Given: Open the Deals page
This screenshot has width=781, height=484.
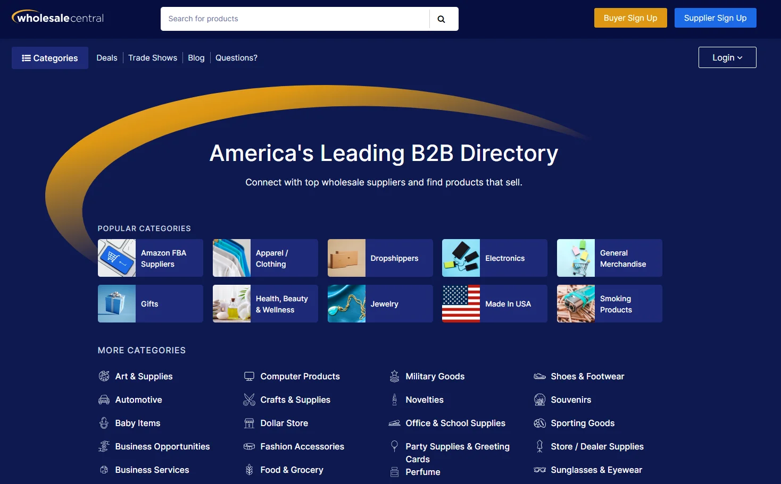Looking at the screenshot, I should tap(107, 58).
